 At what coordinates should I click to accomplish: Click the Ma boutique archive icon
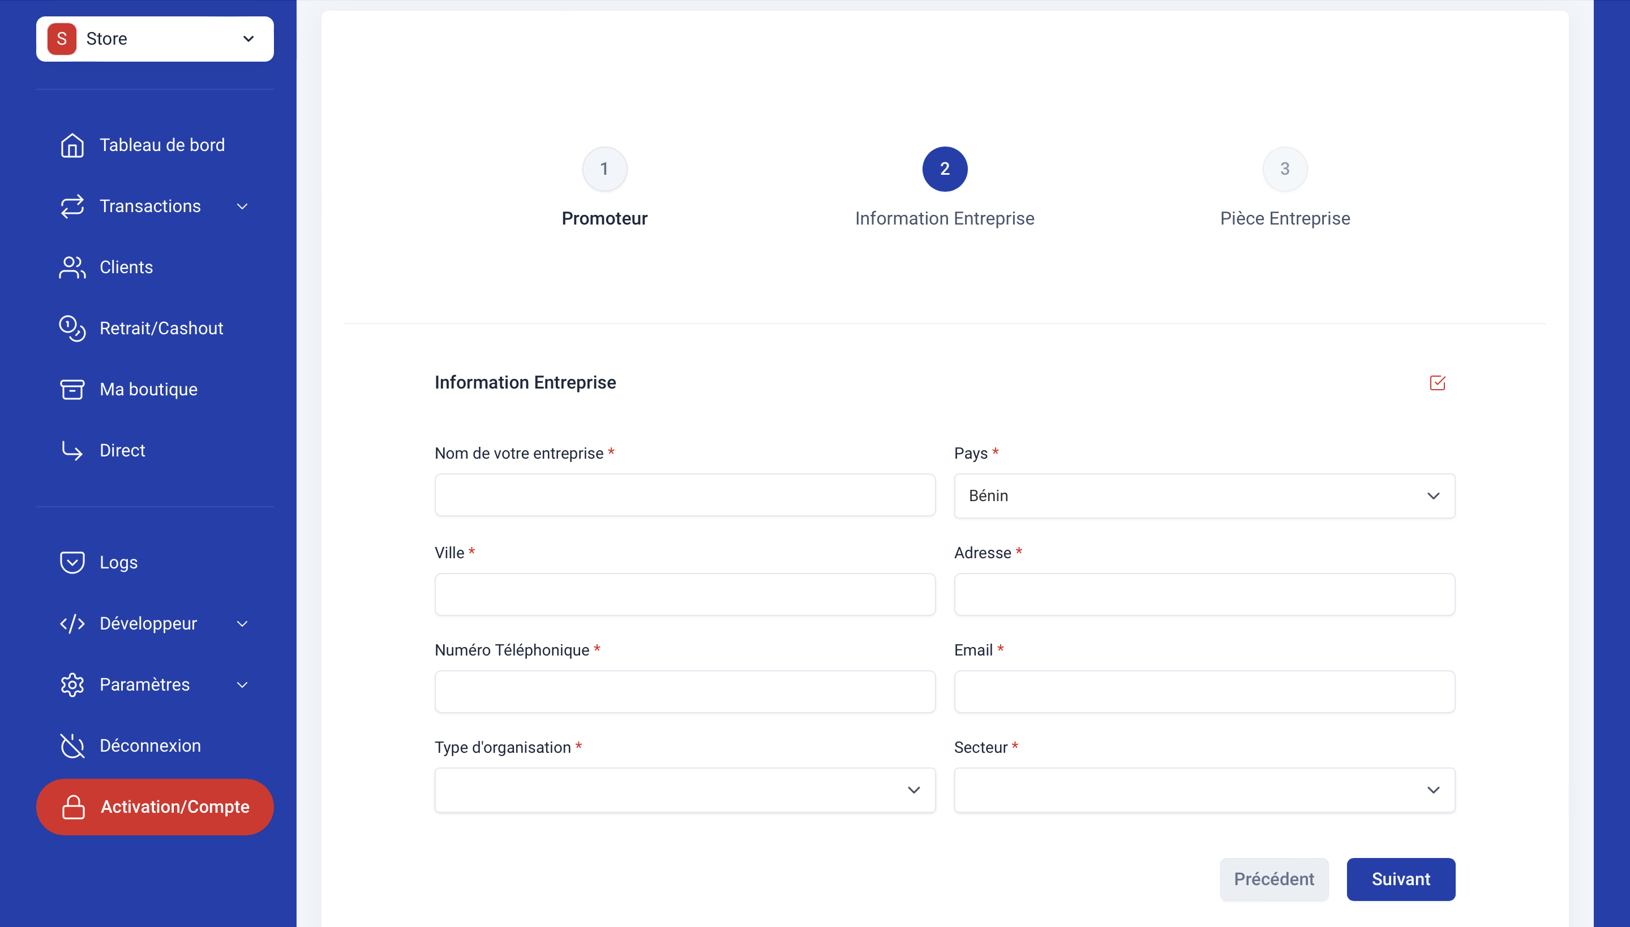click(72, 390)
